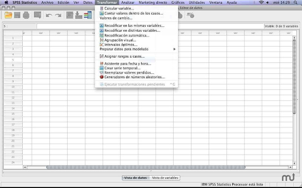Click the vertical scrollbar down arrow

click(x=294, y=164)
